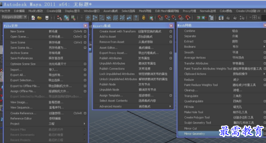The image size is (266, 143).
Task: Select by object type mode icon
Action: pos(67,18)
